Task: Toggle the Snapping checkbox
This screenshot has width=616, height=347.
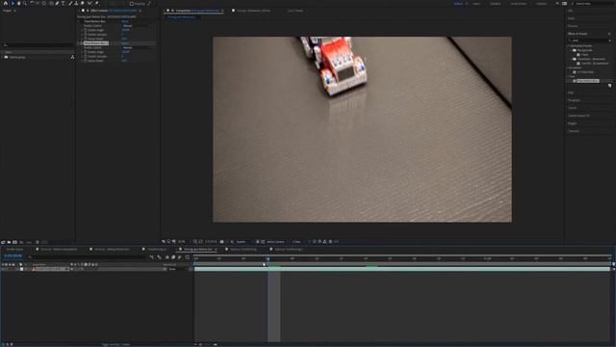Action: (x=132, y=4)
